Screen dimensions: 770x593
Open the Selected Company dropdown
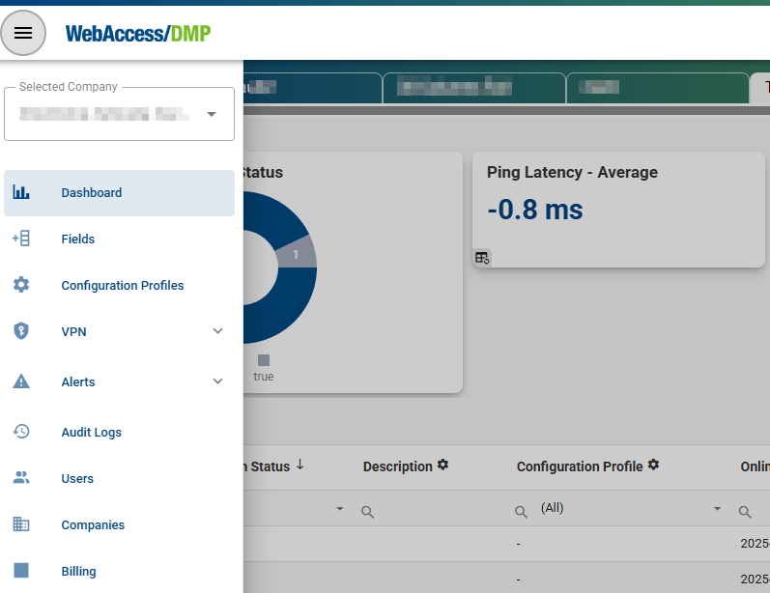tap(212, 114)
